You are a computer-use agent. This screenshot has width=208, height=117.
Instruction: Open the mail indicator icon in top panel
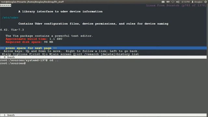[163, 2]
